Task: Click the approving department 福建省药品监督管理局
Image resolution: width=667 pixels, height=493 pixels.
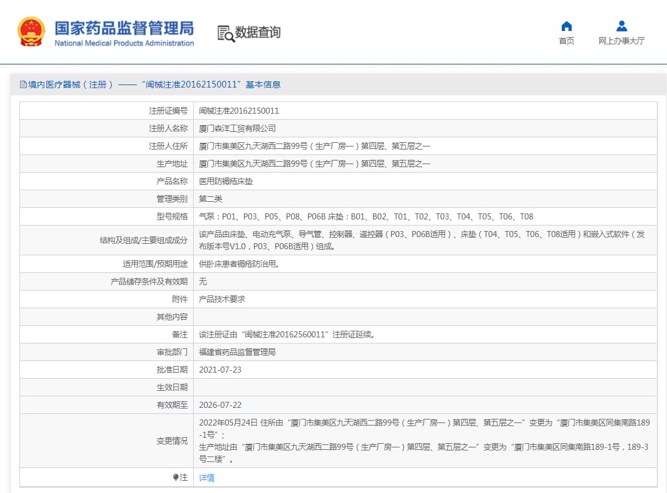Action: [238, 353]
